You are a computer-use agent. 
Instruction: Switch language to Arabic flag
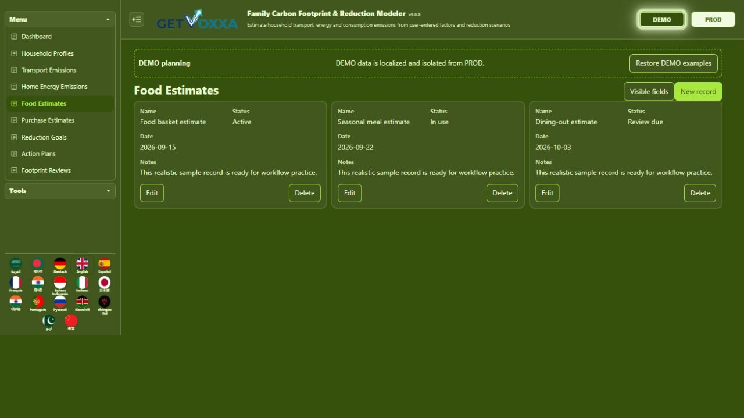[x=16, y=265]
